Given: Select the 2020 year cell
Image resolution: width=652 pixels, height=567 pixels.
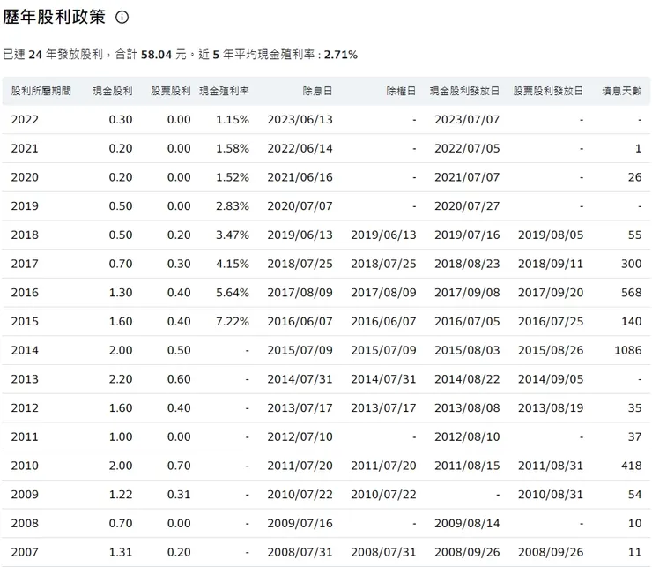Looking at the screenshot, I should 25,177.
